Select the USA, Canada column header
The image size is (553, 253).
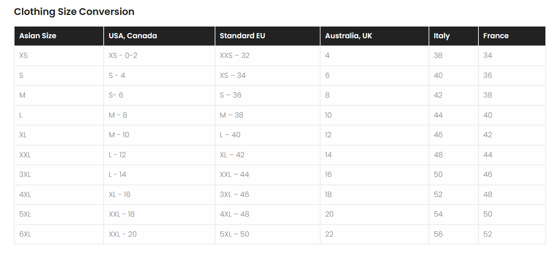coord(133,36)
